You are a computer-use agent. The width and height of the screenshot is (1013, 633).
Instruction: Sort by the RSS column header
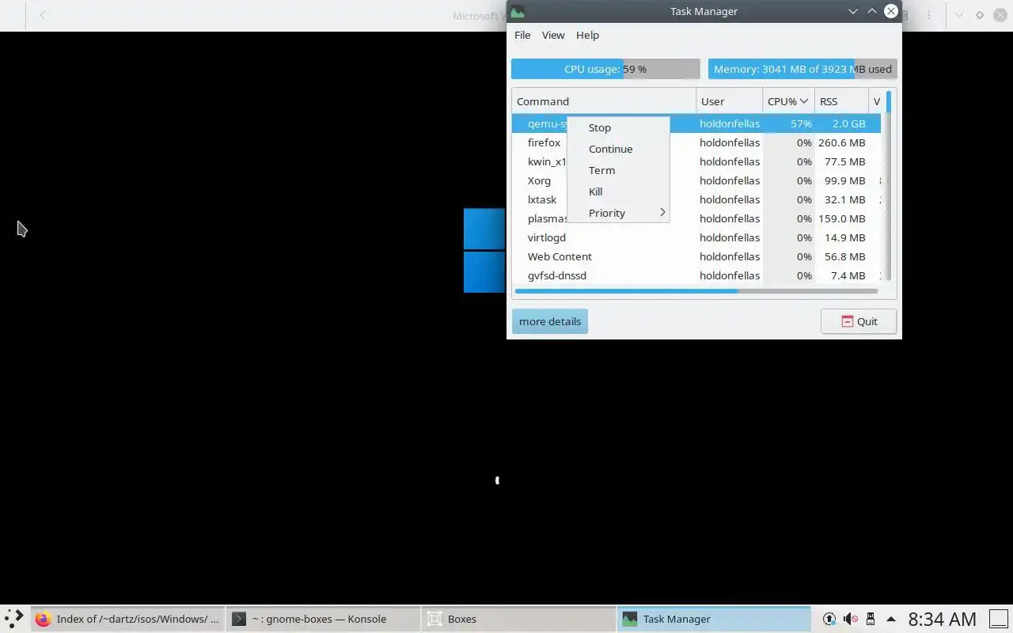click(841, 101)
